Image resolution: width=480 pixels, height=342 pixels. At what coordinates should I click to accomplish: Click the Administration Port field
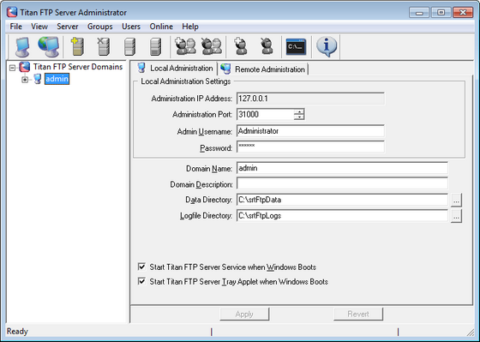265,114
